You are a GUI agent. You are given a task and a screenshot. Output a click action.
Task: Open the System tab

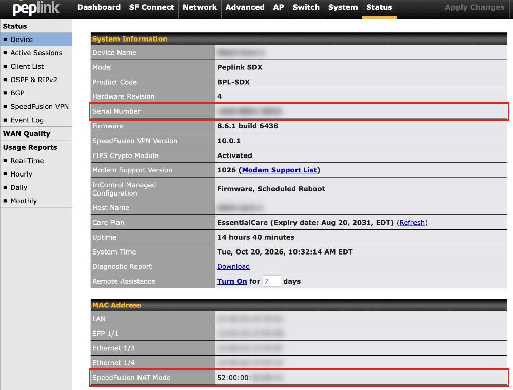[x=343, y=7]
